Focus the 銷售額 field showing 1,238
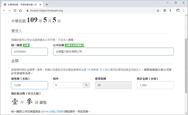 [x=30, y=85]
